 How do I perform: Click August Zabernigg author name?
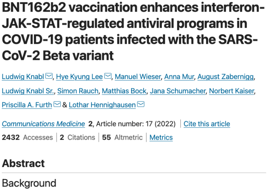[225, 76]
